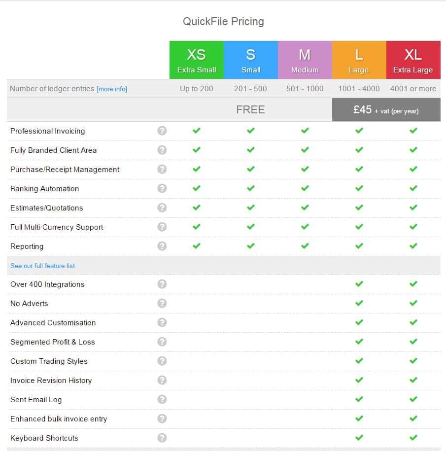The height and width of the screenshot is (451, 446).
Task: Open 'See our full feature list' link
Action: pyautogui.click(x=43, y=266)
